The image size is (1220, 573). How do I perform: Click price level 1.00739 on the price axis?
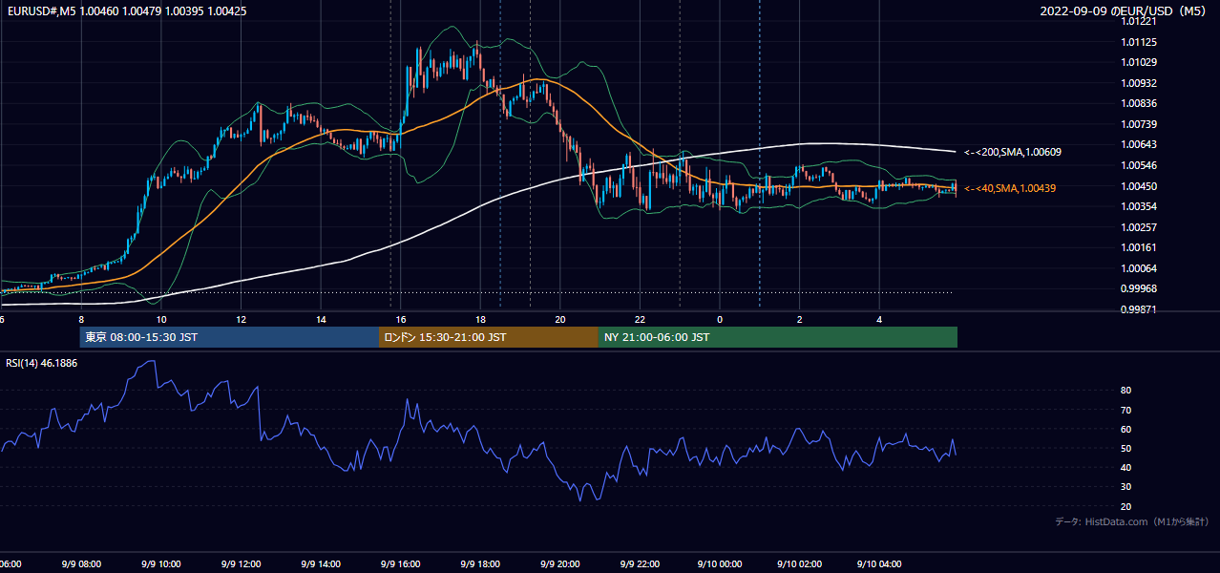1138,125
